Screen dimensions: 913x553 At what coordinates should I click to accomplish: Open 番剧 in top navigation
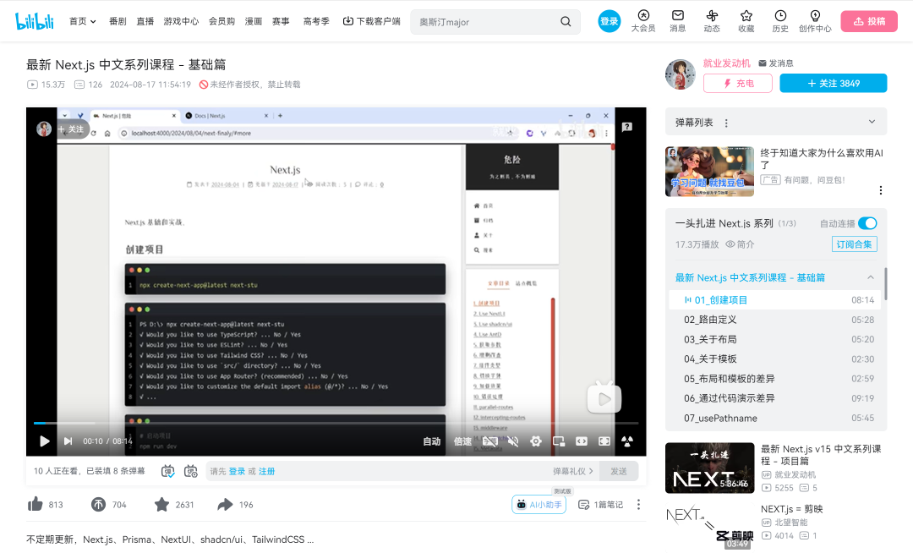point(118,21)
